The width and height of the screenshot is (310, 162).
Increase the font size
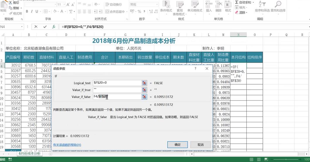(68, 4)
